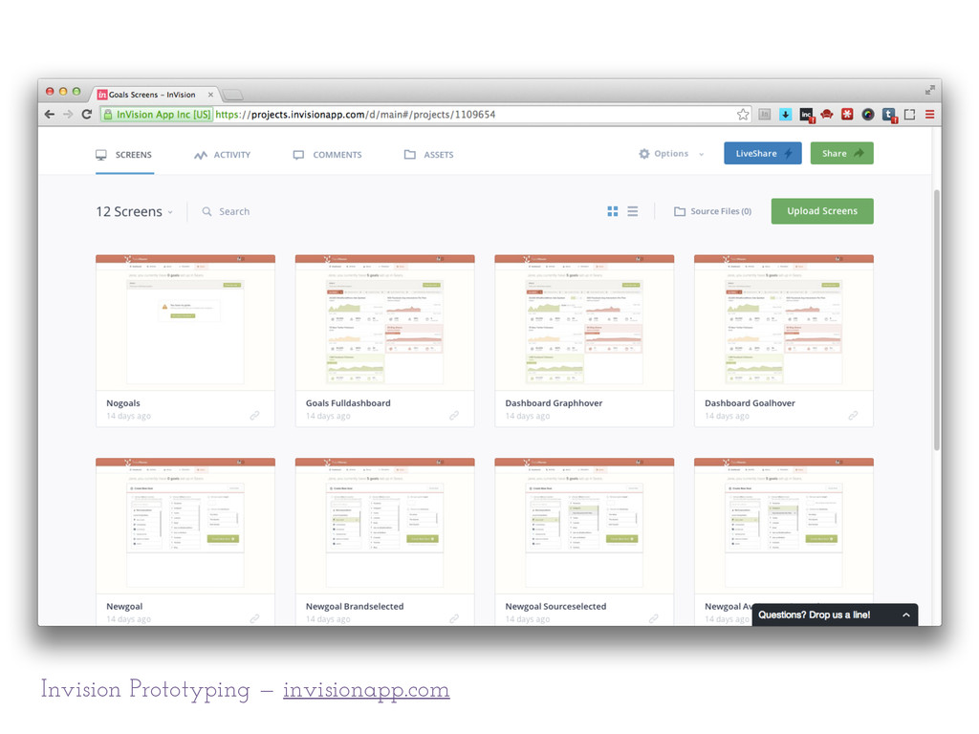Go back with the browser back arrow
This screenshot has width=979, height=734.
tap(50, 115)
